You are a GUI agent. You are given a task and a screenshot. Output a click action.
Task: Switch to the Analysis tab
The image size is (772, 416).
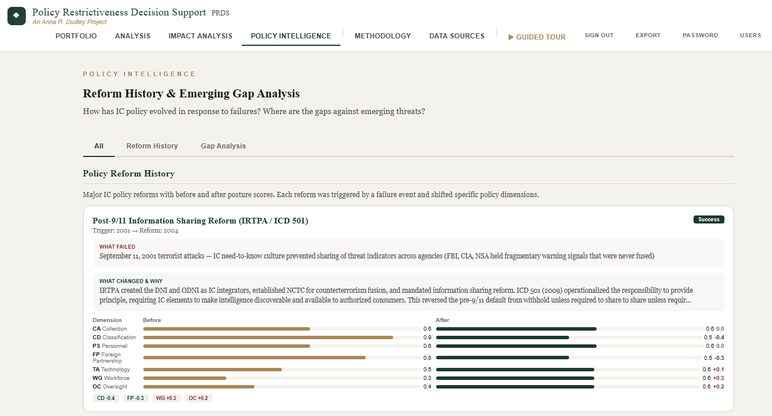[x=132, y=36]
